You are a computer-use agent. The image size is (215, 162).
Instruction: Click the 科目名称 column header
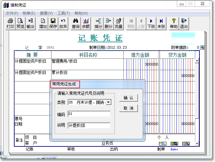[88, 55]
